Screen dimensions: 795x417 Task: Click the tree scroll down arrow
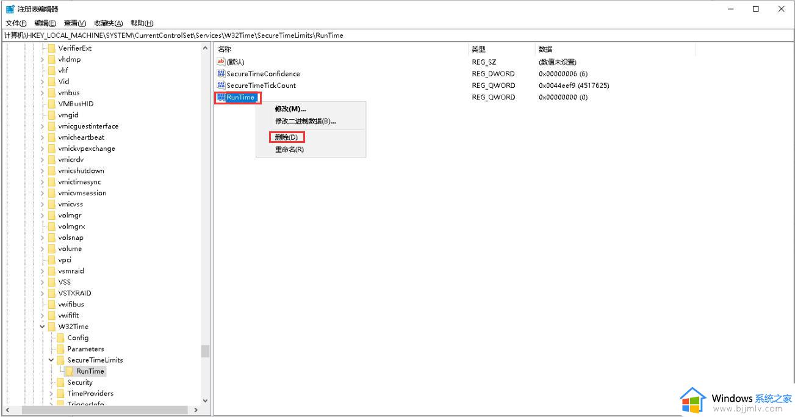pos(205,401)
